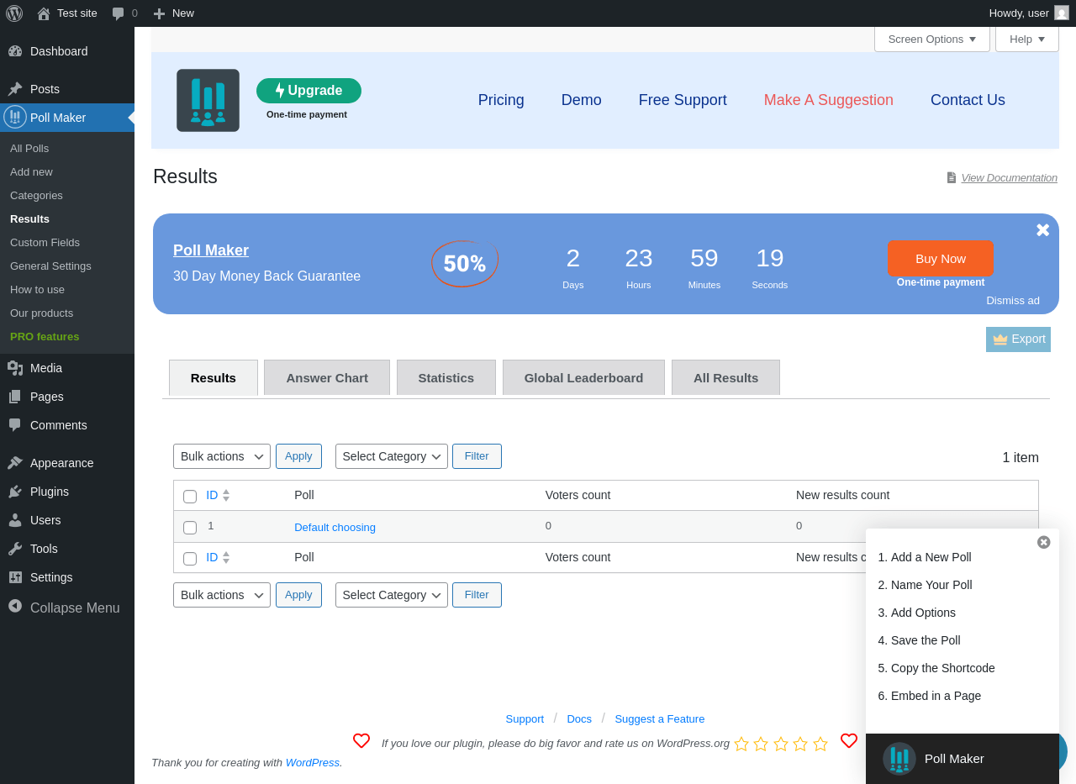Tick the select-all checkbox in table header
1076x784 pixels.
click(x=190, y=497)
